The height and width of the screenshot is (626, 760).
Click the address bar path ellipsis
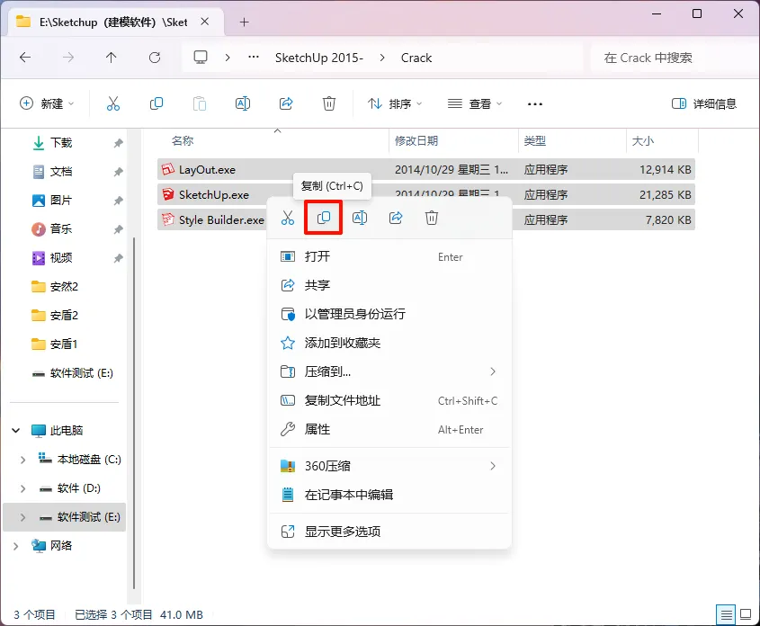pos(253,58)
